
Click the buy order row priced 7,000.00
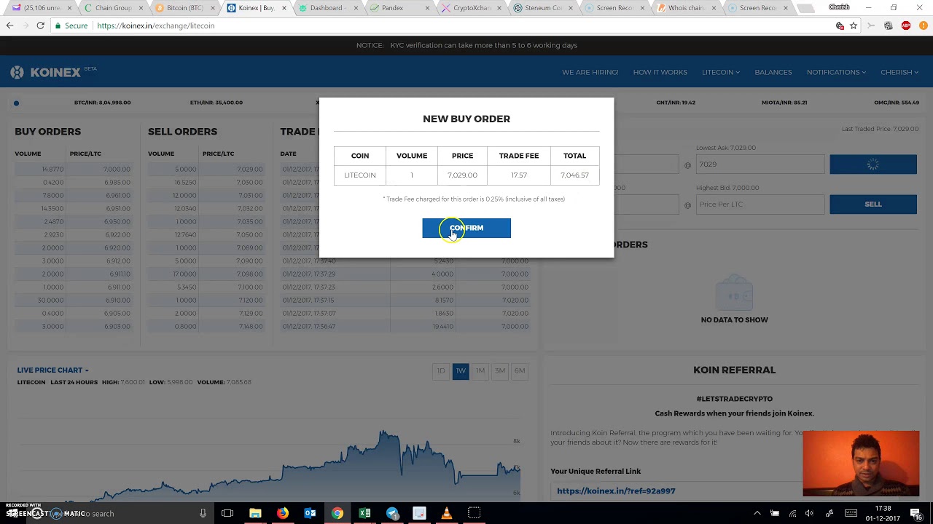[x=73, y=170]
